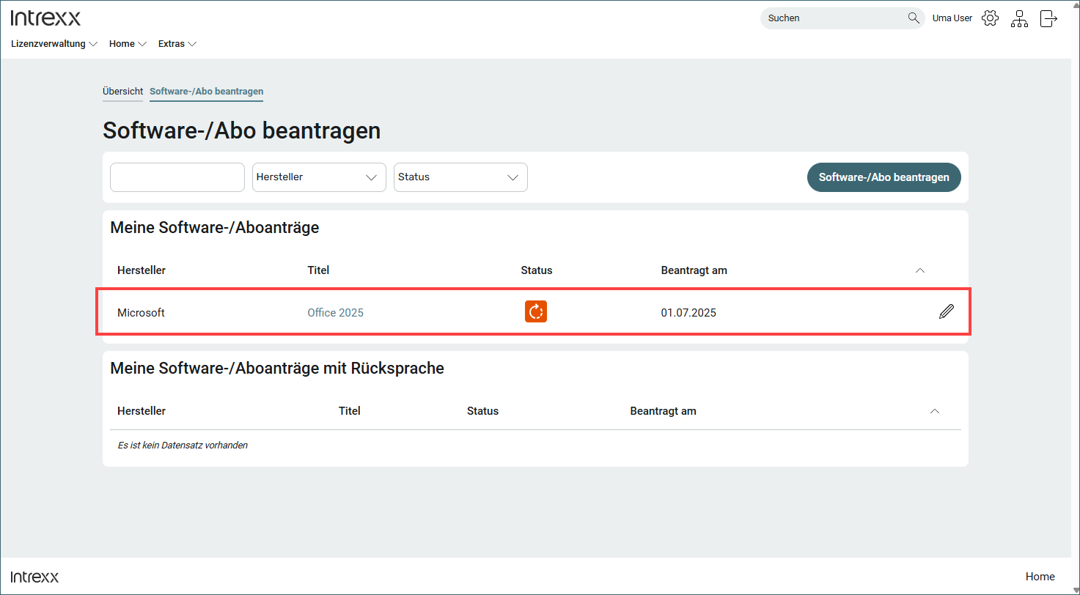Sort by Beantragt am in the Rücksprache table
The image size is (1080, 595).
(663, 411)
